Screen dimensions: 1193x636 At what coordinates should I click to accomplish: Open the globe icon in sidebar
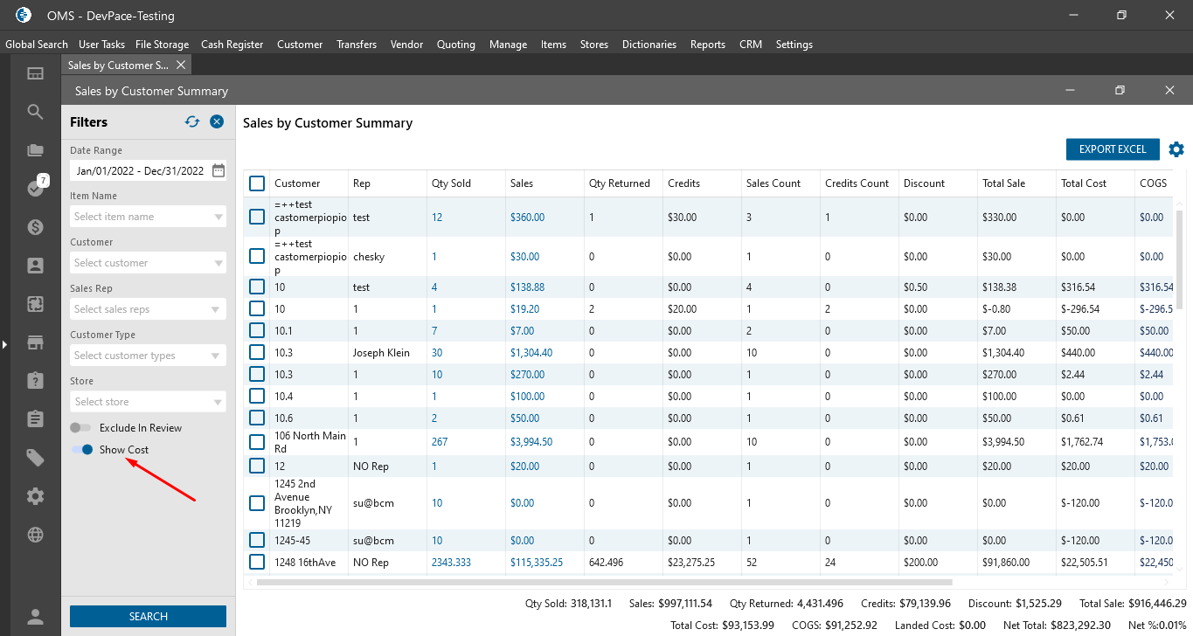pos(35,535)
